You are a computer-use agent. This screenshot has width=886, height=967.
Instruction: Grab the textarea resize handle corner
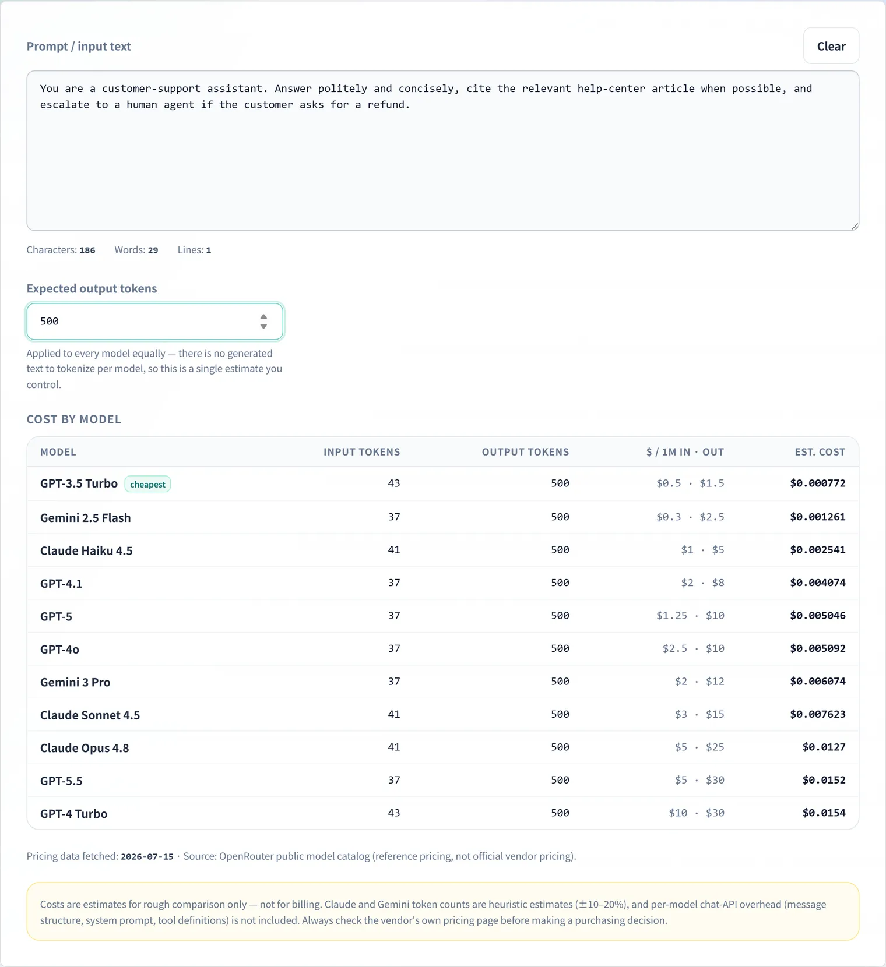coord(855,226)
